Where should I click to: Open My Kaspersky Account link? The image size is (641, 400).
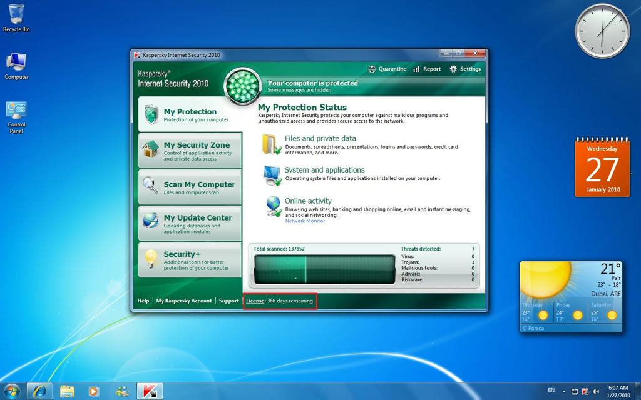coord(184,301)
